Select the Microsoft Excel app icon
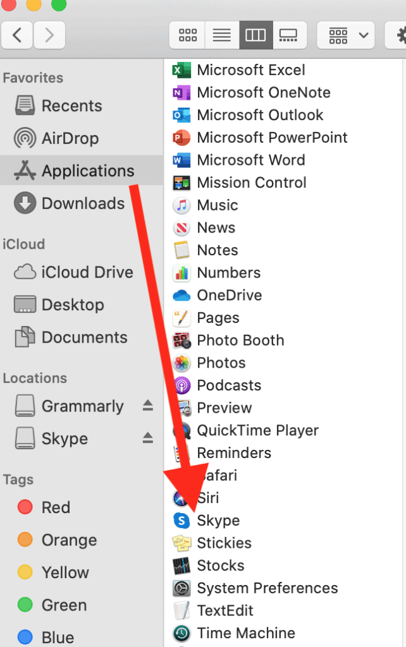This screenshot has height=647, width=406. 181,70
